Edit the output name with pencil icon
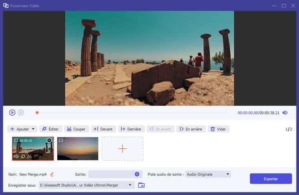This screenshot has height=195, width=299. (52, 174)
